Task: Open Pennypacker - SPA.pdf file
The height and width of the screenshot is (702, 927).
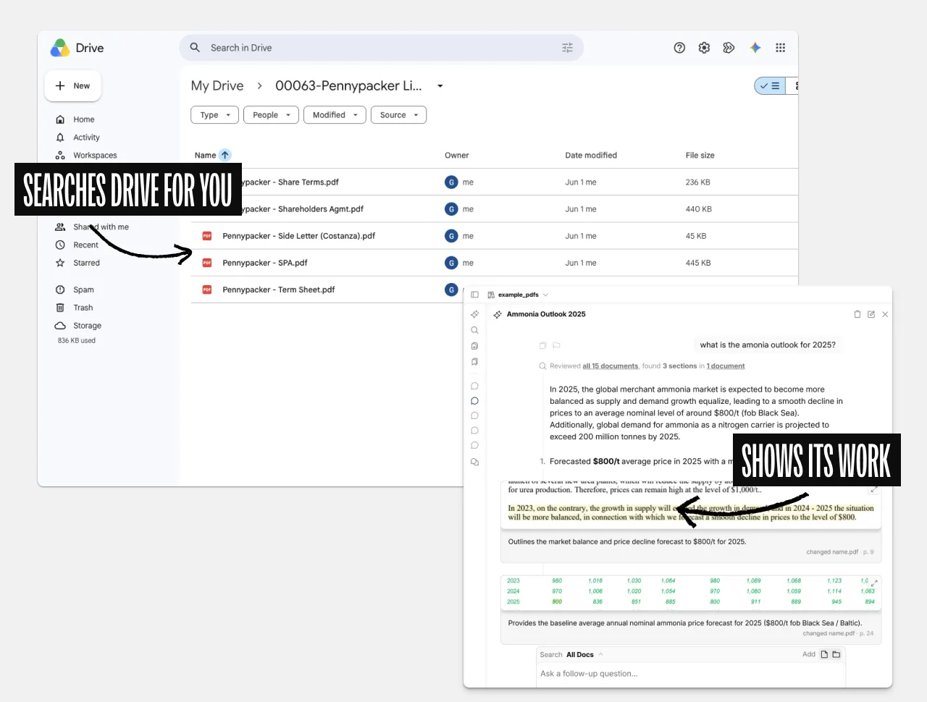Action: point(265,263)
